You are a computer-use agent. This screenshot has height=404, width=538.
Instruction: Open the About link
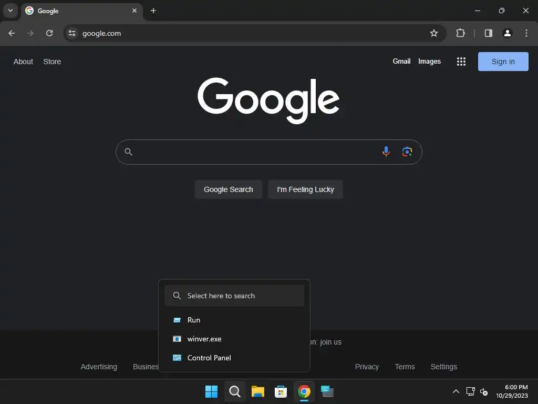tap(23, 62)
